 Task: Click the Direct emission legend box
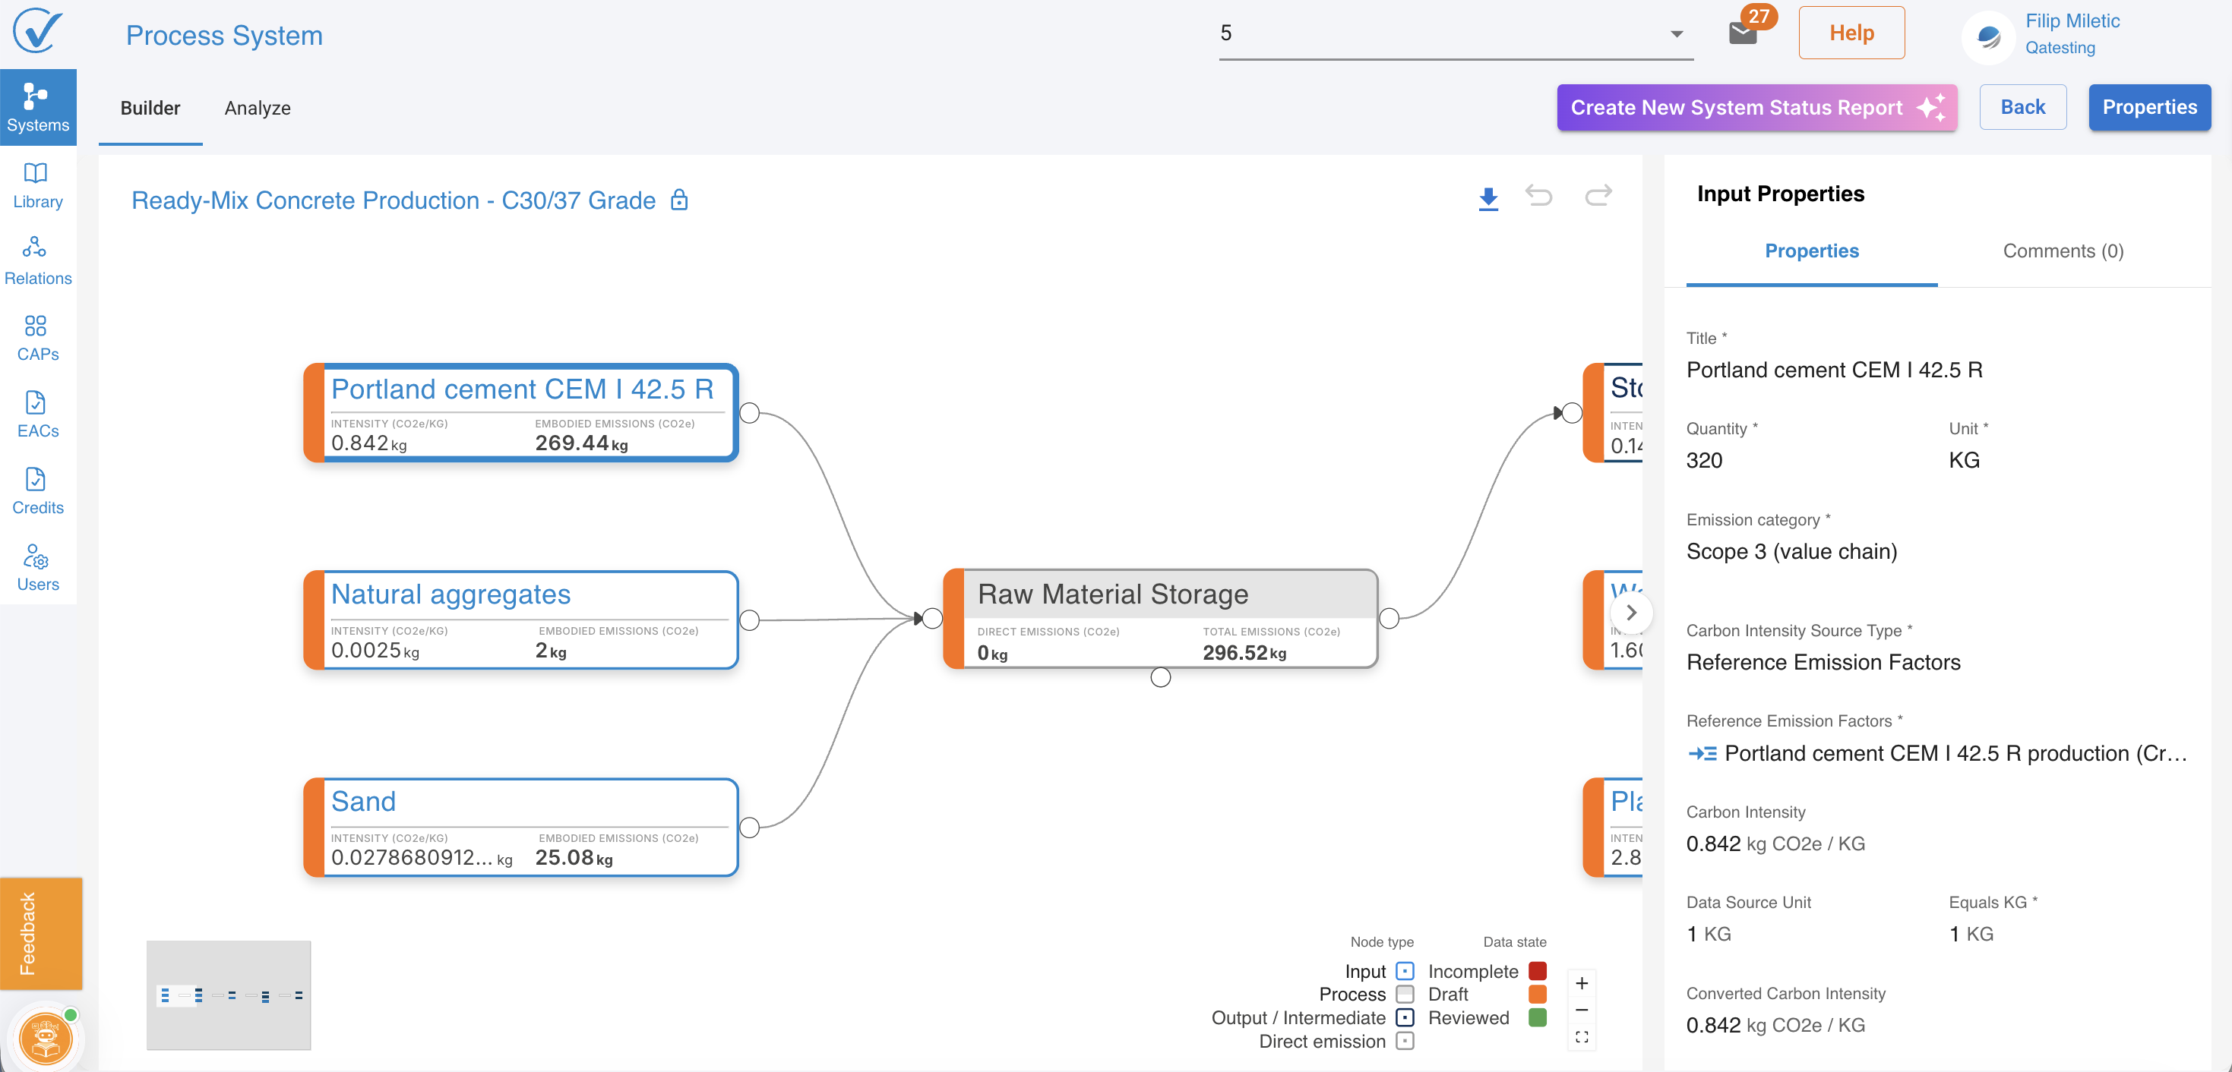point(1405,1041)
